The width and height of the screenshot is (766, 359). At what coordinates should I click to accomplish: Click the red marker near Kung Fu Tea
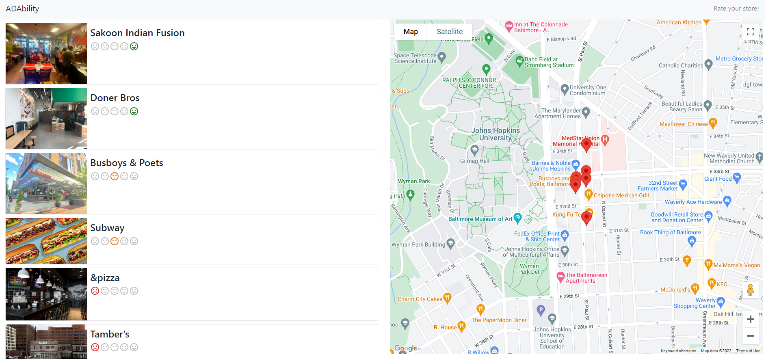point(586,218)
